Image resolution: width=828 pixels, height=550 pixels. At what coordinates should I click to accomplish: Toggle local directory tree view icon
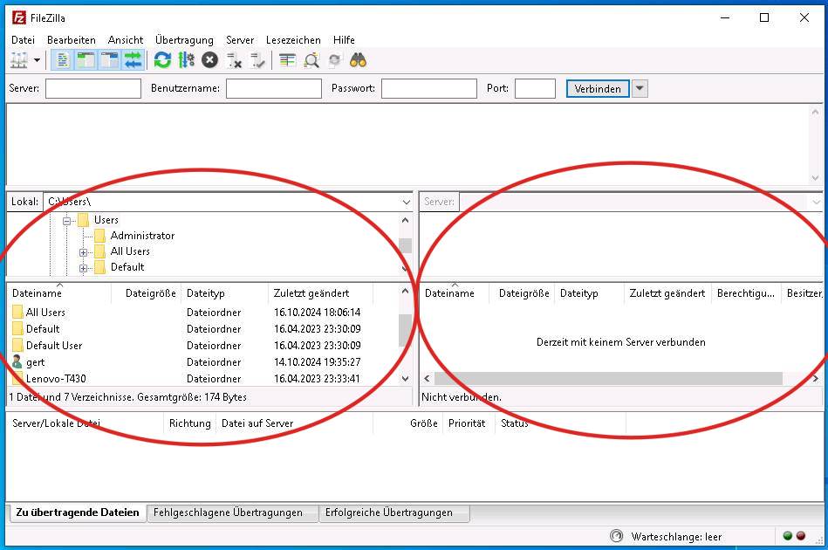(86, 60)
